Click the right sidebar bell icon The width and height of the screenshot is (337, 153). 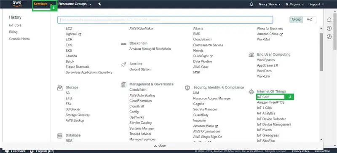pos(329,20)
